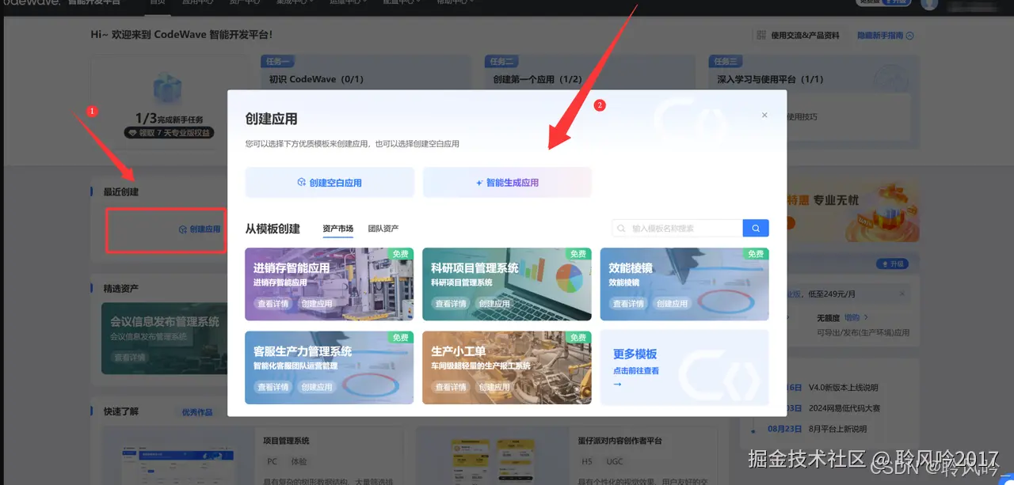Switch to the 团队资产 tab
Screen dimensions: 1014x485
click(x=385, y=229)
